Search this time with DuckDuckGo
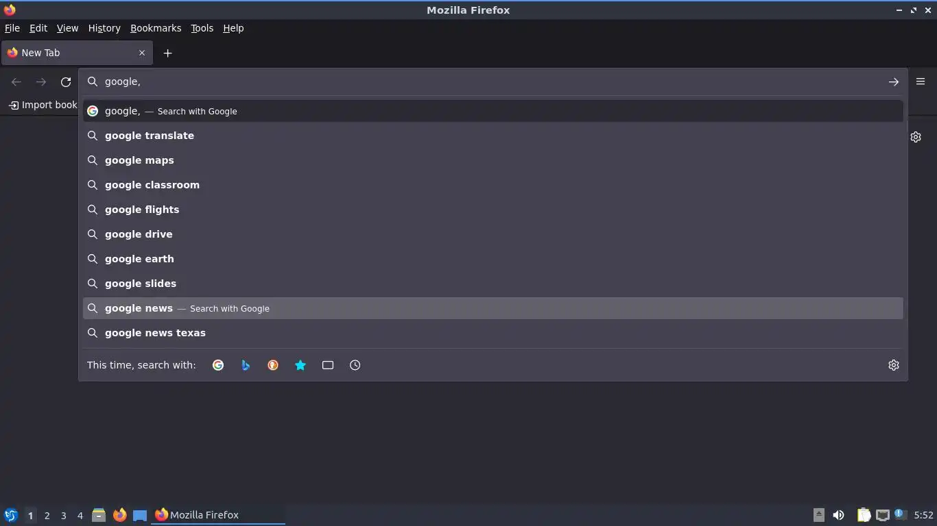The height and width of the screenshot is (526, 937). click(273, 365)
